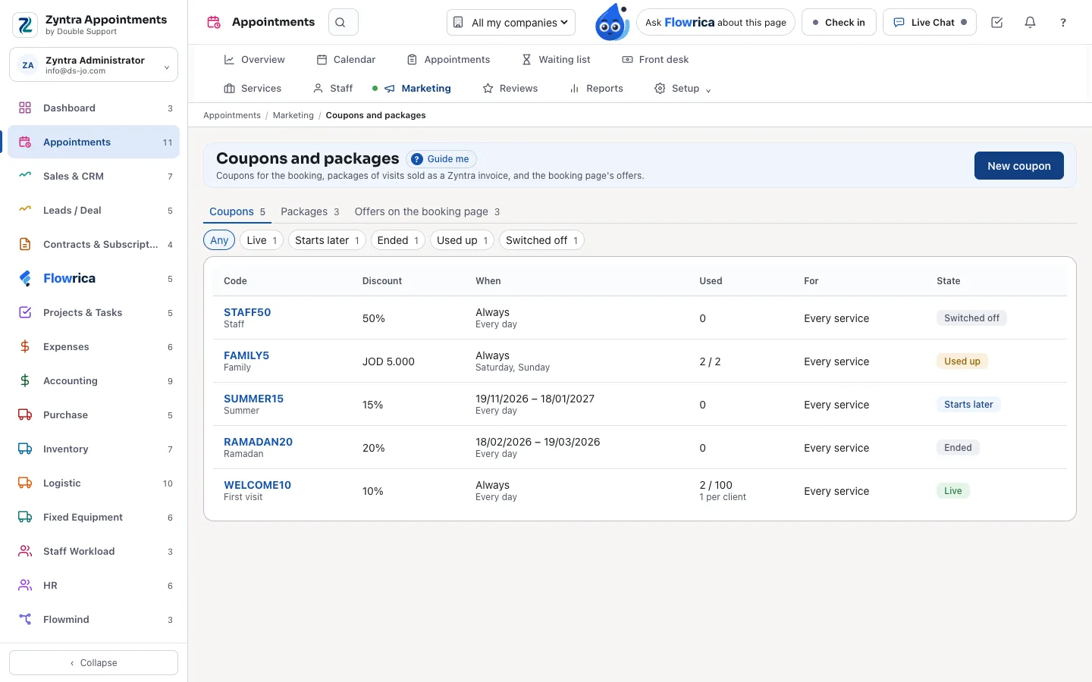The height and width of the screenshot is (682, 1092).
Task: Filter coupons by Live
Action: pos(262,240)
